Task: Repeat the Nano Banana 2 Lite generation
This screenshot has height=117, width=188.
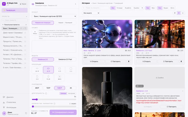Action: point(116,61)
